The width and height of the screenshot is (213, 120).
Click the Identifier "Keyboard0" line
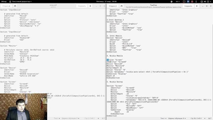click(x=17, y=38)
